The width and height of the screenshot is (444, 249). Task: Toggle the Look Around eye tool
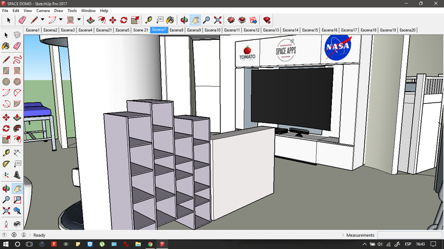(17, 224)
